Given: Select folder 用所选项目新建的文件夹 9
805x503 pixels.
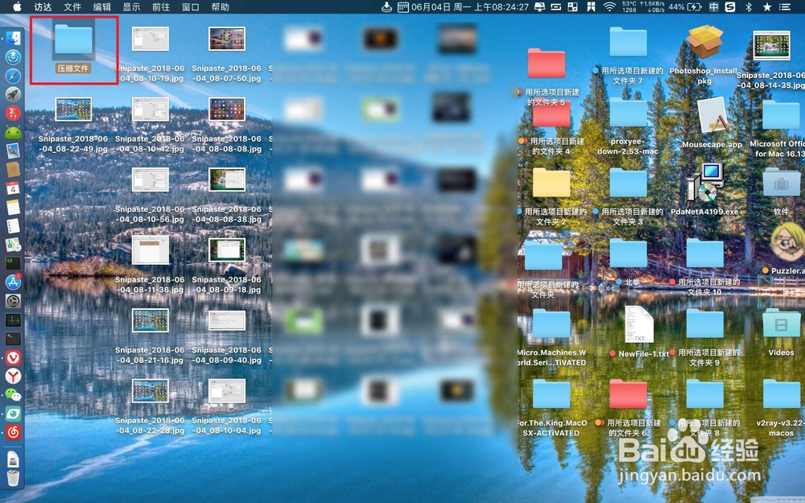Looking at the screenshot, I should coord(705,324).
